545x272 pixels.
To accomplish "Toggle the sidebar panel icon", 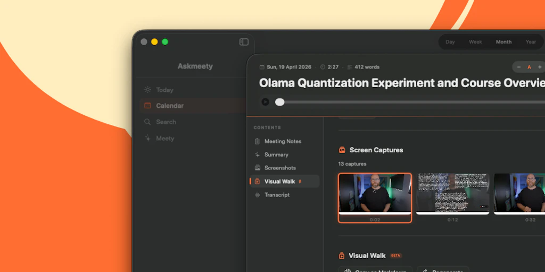I will pos(244,42).
